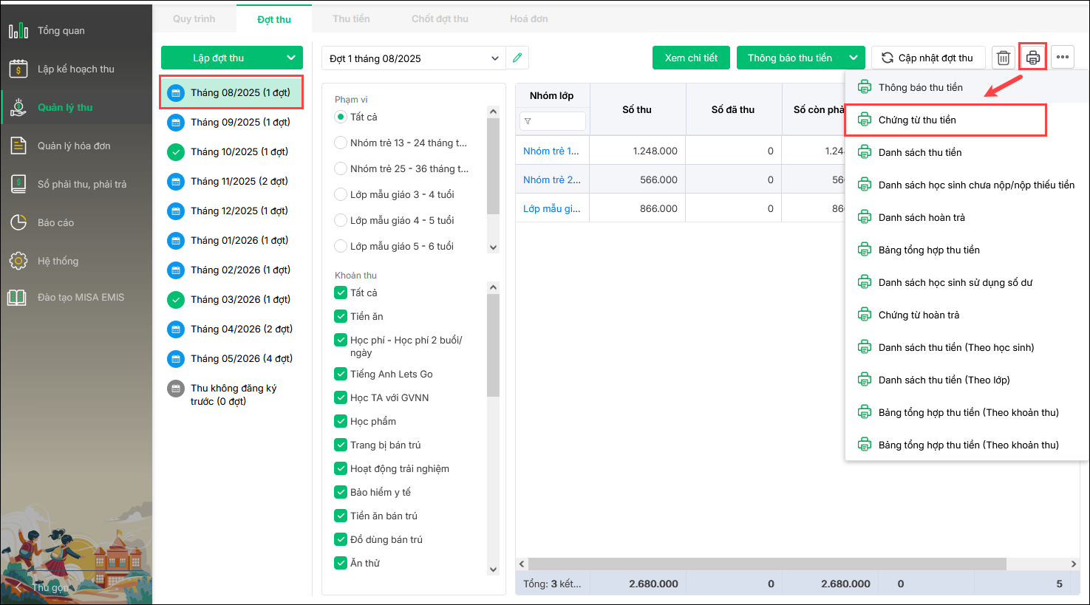Select Lớp mẫu giáo 3 - 4 tuổi radio
The image size is (1090, 605).
[341, 194]
